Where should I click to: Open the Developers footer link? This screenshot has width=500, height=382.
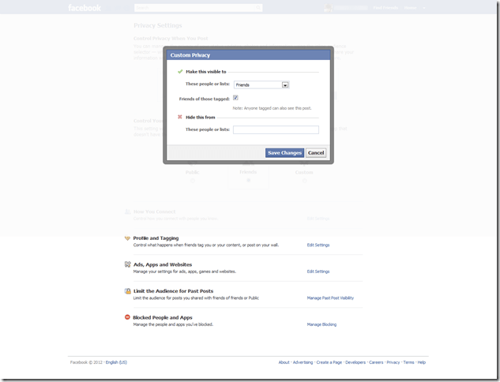pyautogui.click(x=355, y=362)
